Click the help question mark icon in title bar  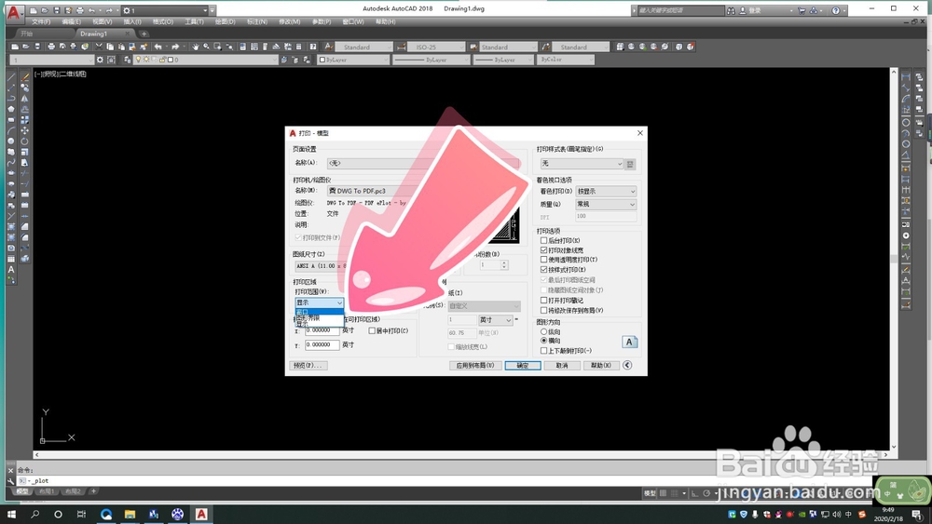coord(836,10)
